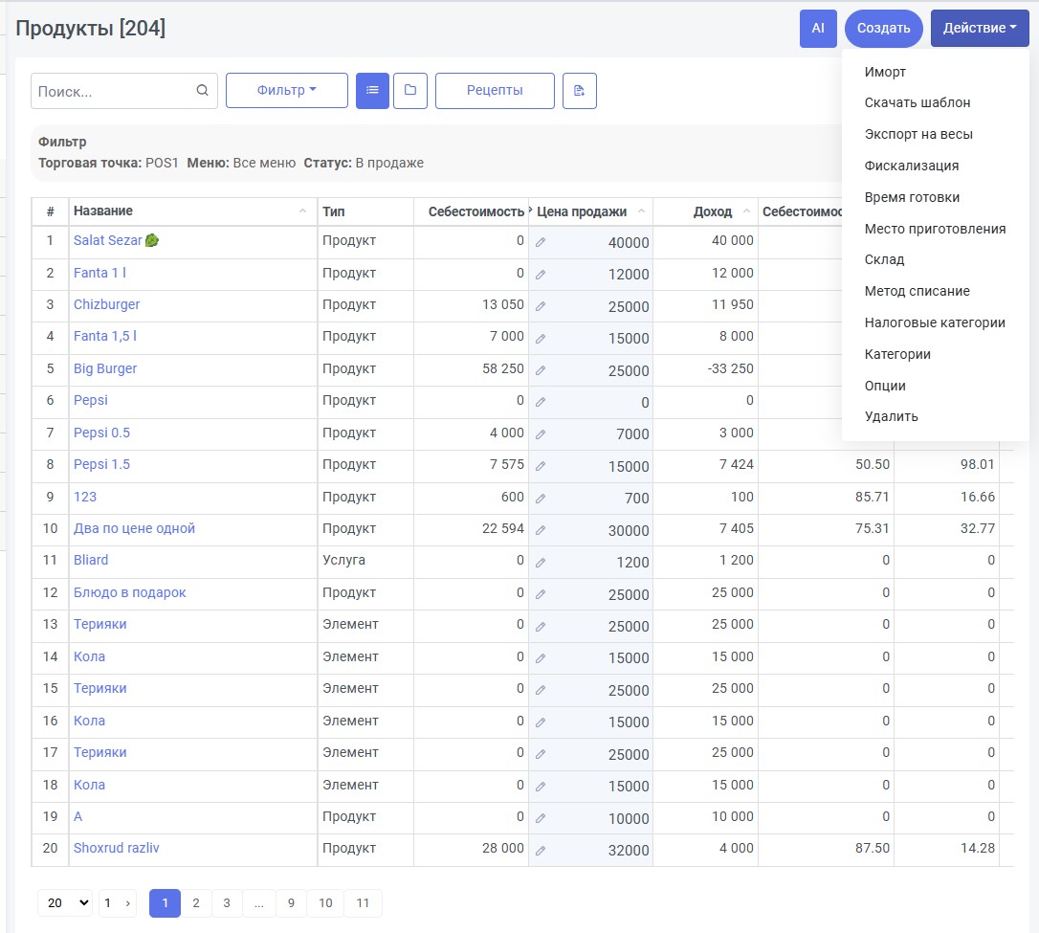Click the Рецепты button
Viewport: 1039px width, 933px height.
tap(495, 90)
